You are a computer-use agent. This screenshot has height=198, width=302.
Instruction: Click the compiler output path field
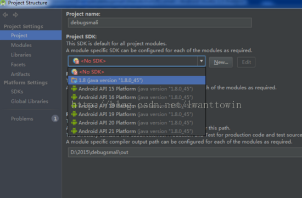point(185,152)
